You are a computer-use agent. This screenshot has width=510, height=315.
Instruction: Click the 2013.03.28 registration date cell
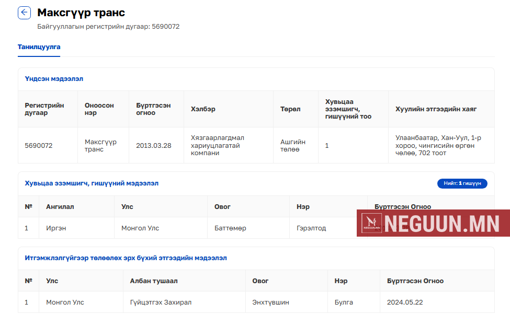pos(153,146)
